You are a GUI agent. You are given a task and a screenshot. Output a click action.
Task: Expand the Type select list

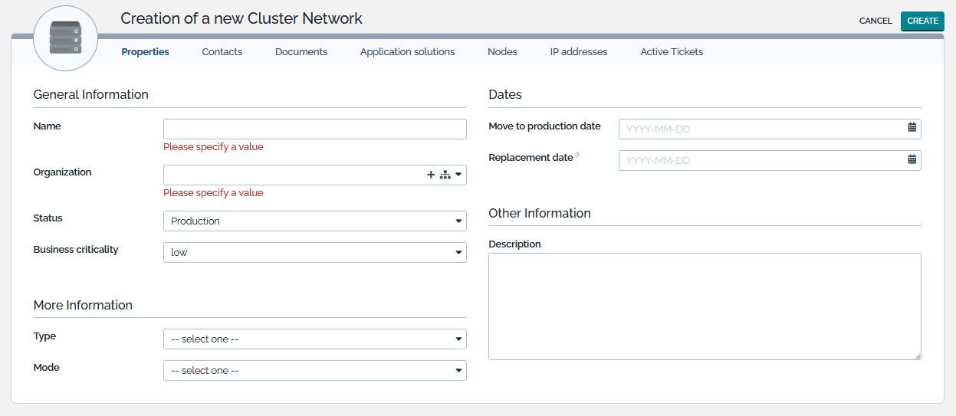(x=314, y=339)
